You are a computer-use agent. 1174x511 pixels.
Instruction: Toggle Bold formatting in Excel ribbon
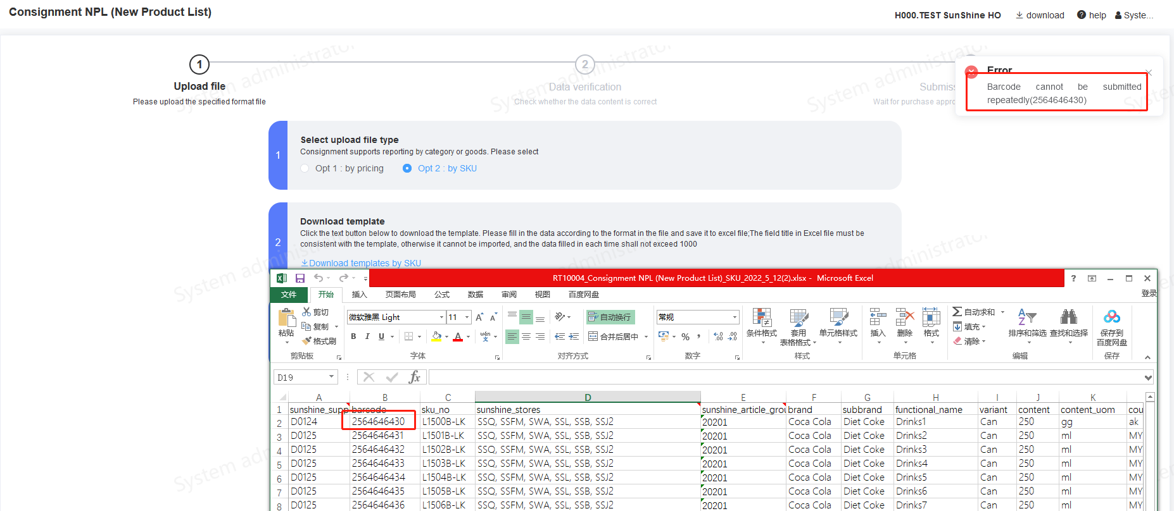[x=353, y=336]
